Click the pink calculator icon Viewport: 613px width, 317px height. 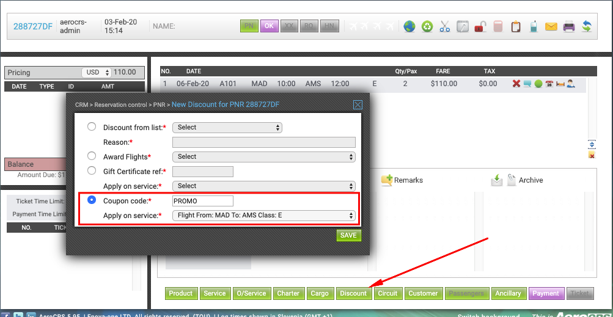point(497,27)
